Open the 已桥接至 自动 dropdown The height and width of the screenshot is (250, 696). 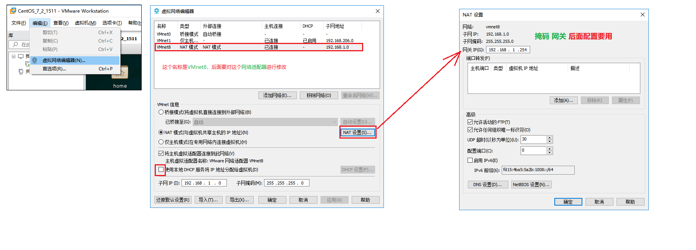point(265,122)
